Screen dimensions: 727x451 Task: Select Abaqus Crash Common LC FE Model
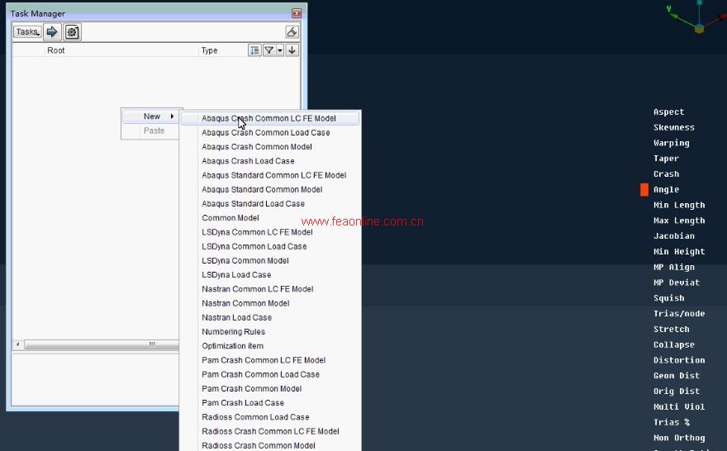pos(268,118)
